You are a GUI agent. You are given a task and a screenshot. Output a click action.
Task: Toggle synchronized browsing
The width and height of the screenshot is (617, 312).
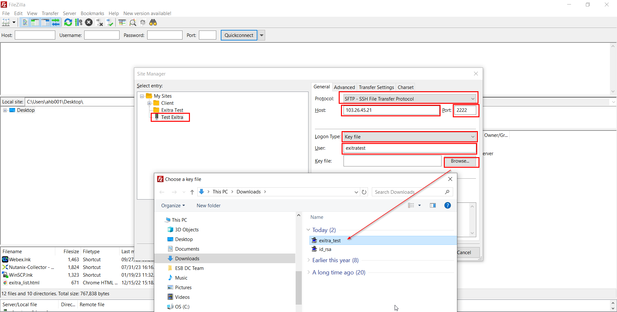coord(143,22)
